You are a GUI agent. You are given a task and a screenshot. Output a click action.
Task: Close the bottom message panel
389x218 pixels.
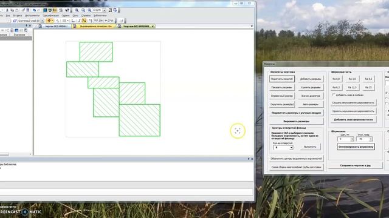[252, 159]
